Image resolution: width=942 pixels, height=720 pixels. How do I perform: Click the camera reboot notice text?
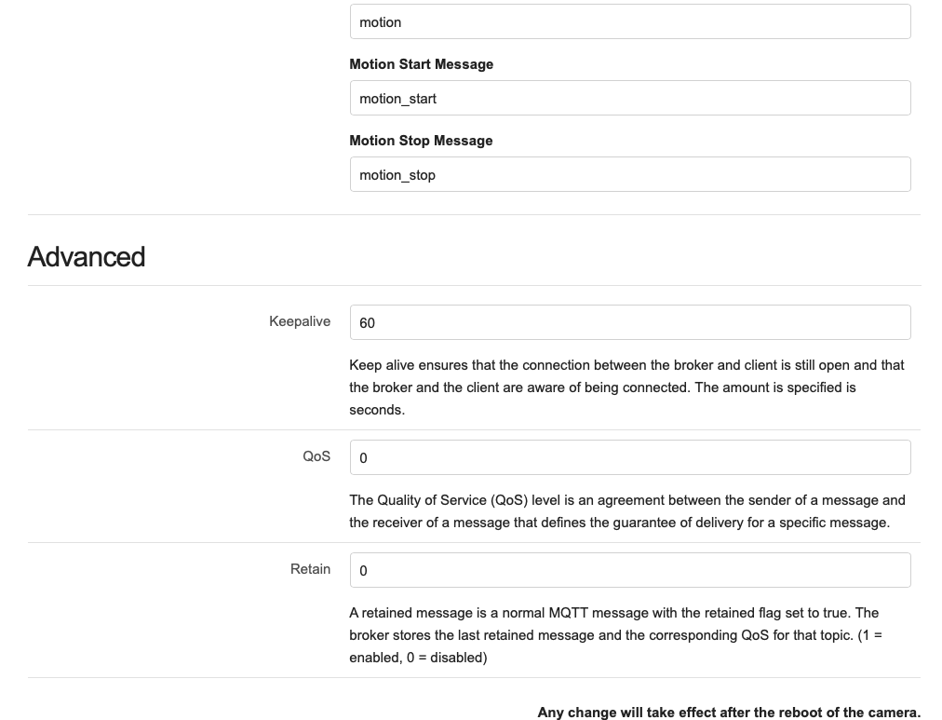click(x=729, y=713)
